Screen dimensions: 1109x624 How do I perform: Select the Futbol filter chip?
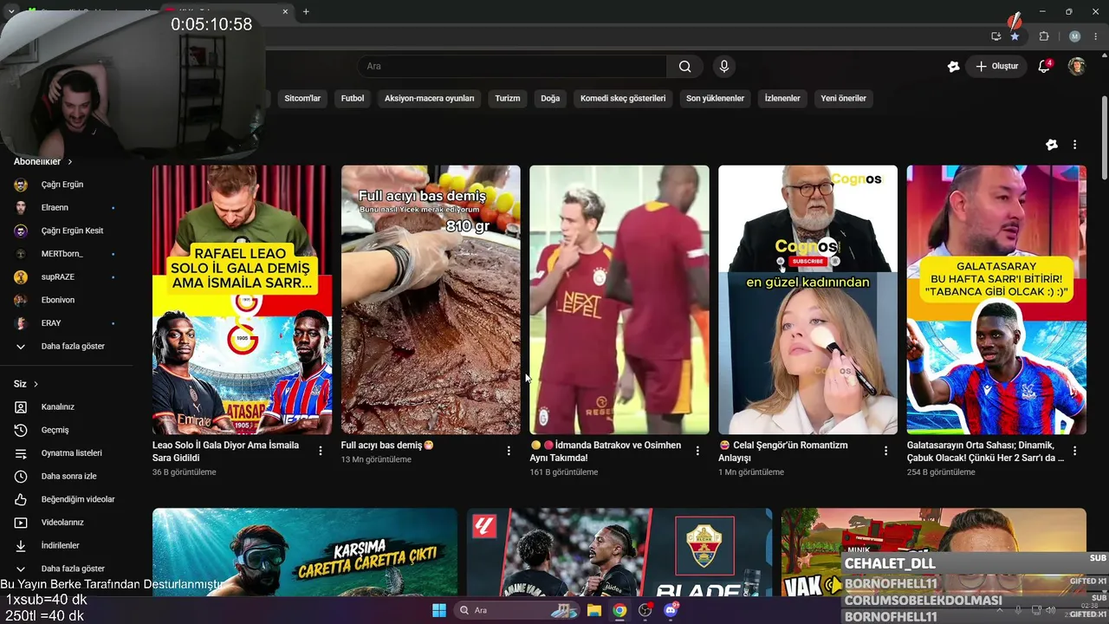click(353, 99)
